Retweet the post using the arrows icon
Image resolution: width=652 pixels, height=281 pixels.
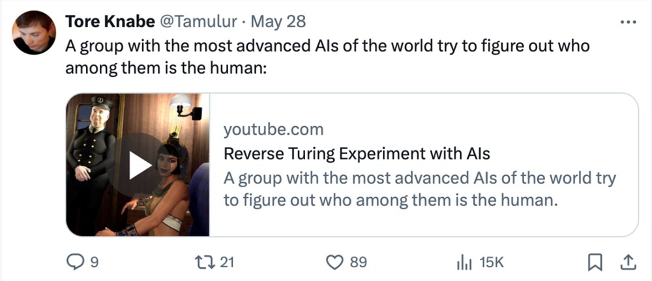[206, 262]
